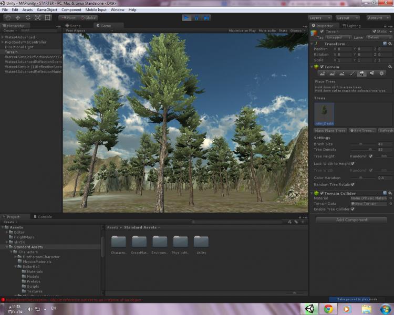Uncheck Lock Width to Height
The height and width of the screenshot is (315, 394).
pyautogui.click(x=352, y=163)
